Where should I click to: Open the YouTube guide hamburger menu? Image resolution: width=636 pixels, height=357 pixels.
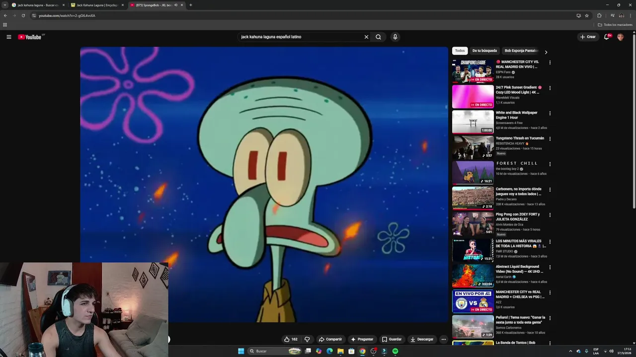(8, 37)
